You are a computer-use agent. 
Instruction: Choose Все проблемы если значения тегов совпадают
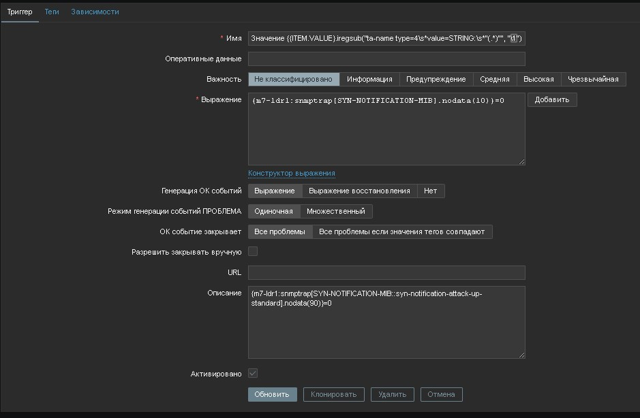(x=402, y=231)
